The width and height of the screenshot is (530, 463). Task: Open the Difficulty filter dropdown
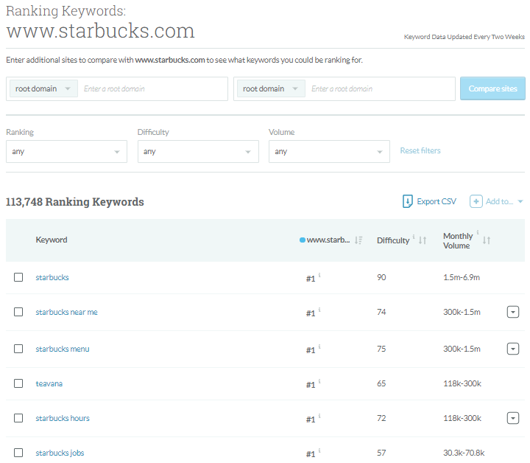[x=198, y=152]
